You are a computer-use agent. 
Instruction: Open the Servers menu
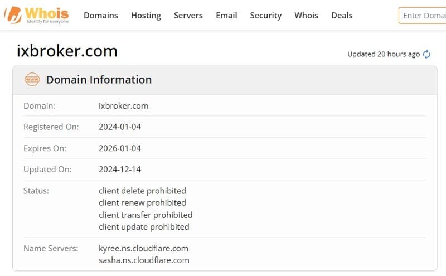coord(188,16)
